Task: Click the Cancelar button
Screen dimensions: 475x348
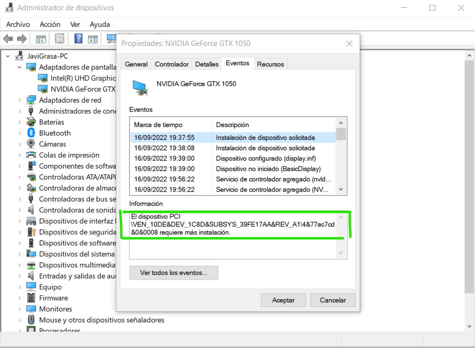Action: (x=333, y=300)
